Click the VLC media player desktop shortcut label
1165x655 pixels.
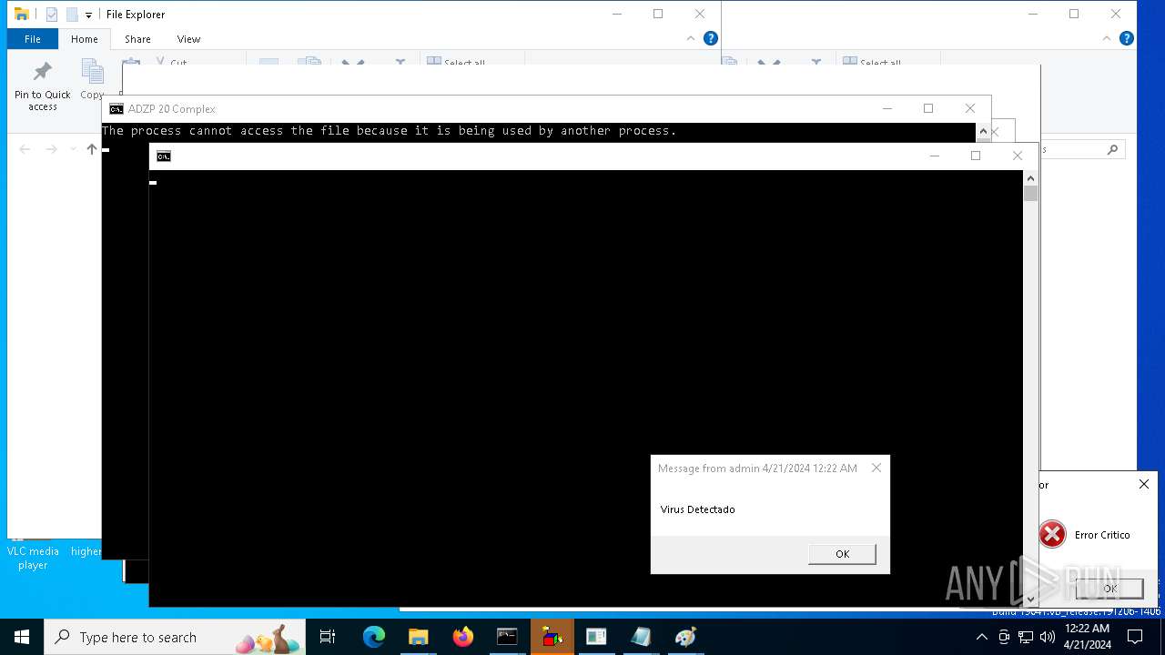(33, 558)
